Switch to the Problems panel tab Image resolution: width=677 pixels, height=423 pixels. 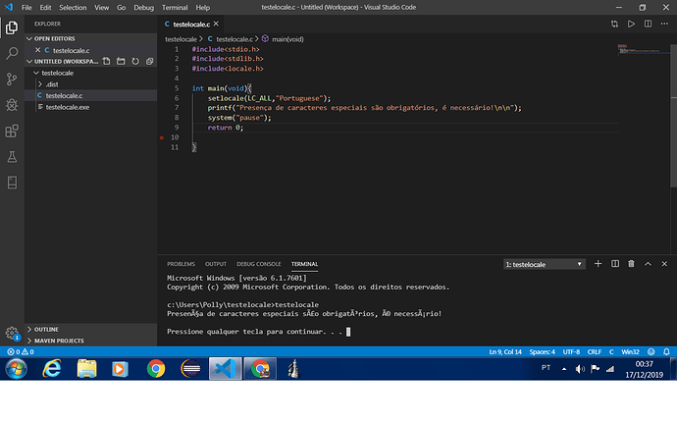tap(181, 264)
